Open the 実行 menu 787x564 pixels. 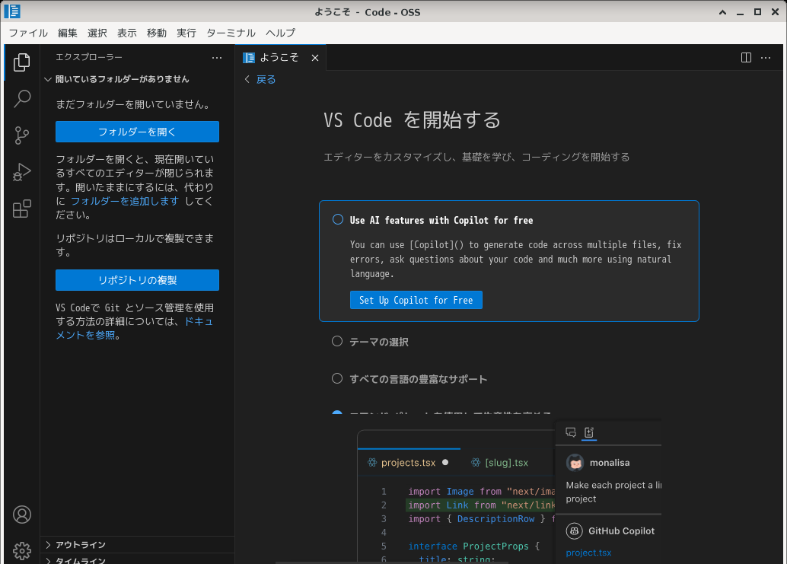(186, 33)
